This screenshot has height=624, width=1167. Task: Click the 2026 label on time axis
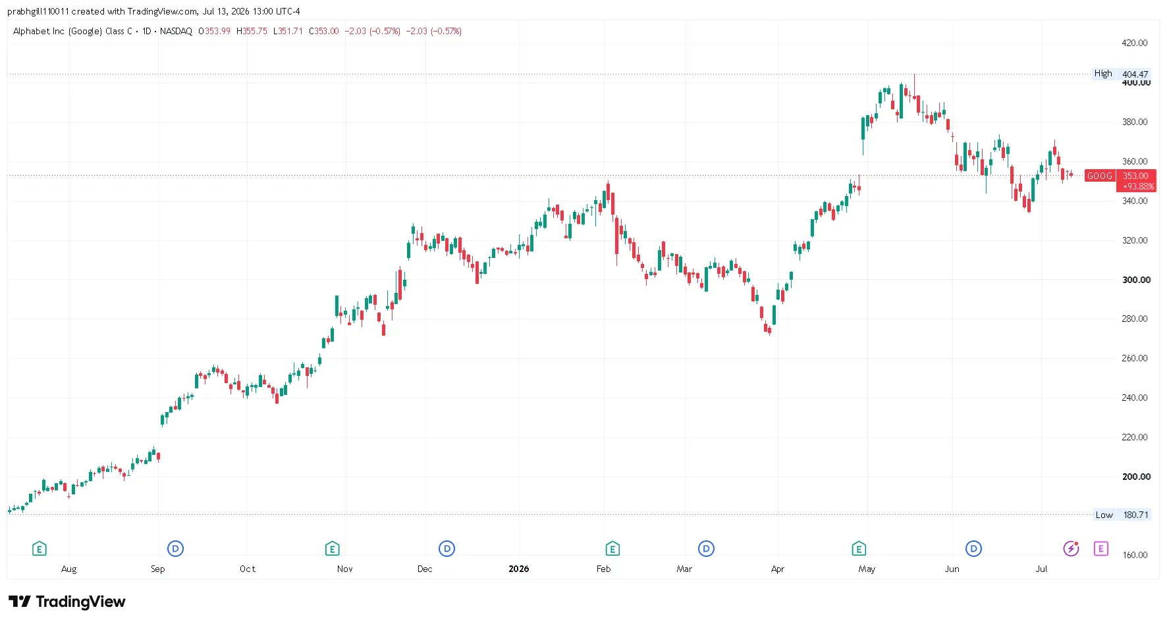coord(519,569)
